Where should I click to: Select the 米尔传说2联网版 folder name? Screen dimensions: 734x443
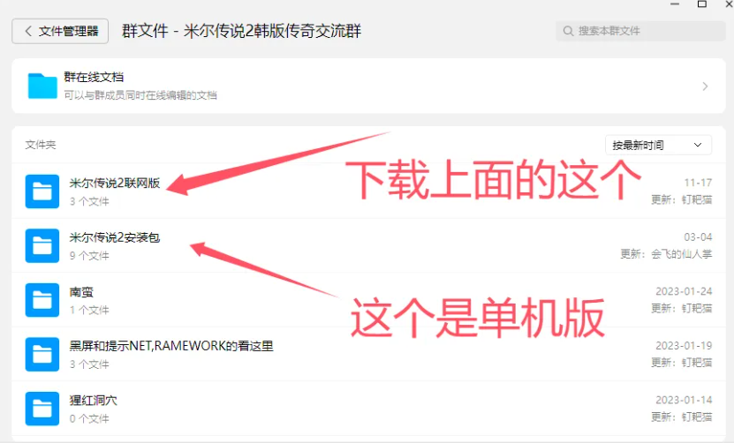tap(115, 183)
